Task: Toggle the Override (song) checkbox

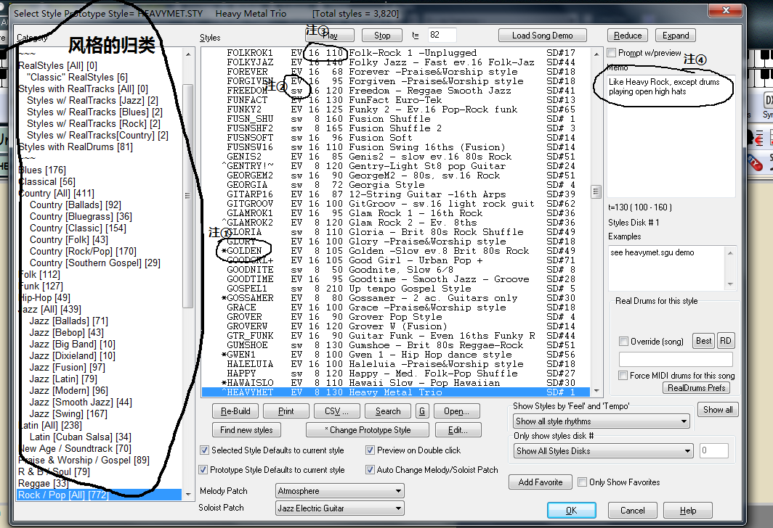Action: tap(623, 342)
